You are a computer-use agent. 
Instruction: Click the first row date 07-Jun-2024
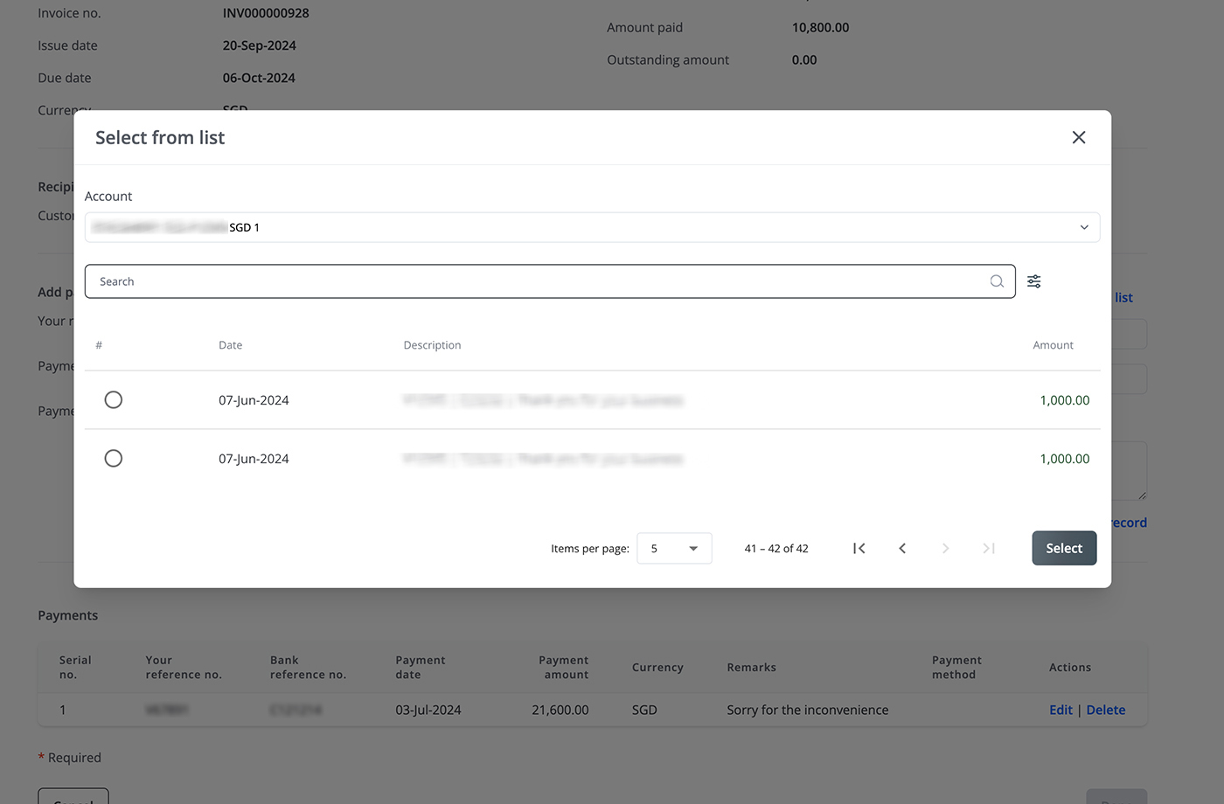[254, 400]
